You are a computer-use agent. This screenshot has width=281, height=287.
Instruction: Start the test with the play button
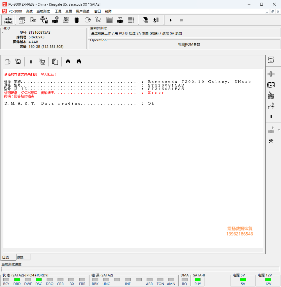tap(171, 20)
